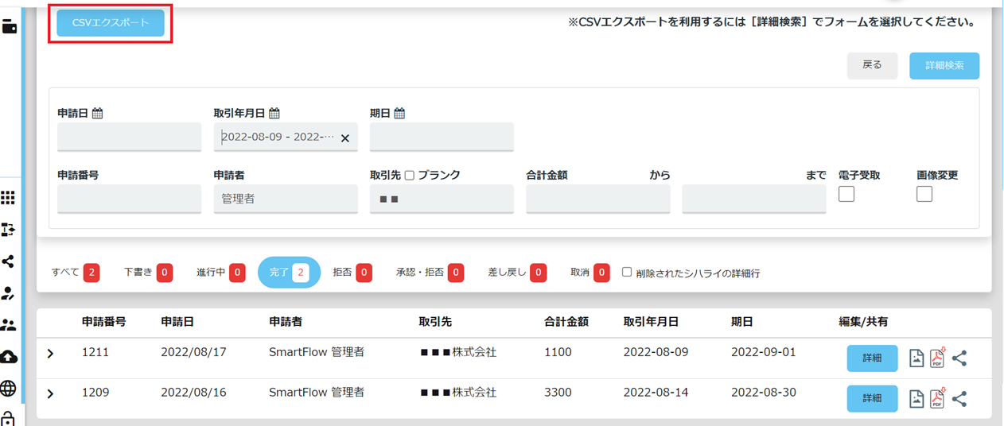1004x426 pixels.
Task: Select the 差し戻し status tab
Action: 516,273
